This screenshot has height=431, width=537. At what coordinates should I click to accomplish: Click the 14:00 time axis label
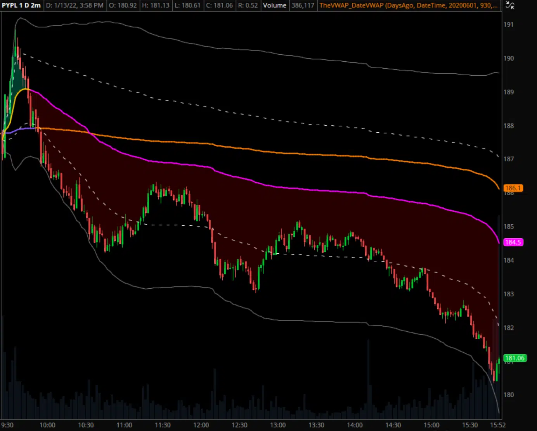[355, 425]
